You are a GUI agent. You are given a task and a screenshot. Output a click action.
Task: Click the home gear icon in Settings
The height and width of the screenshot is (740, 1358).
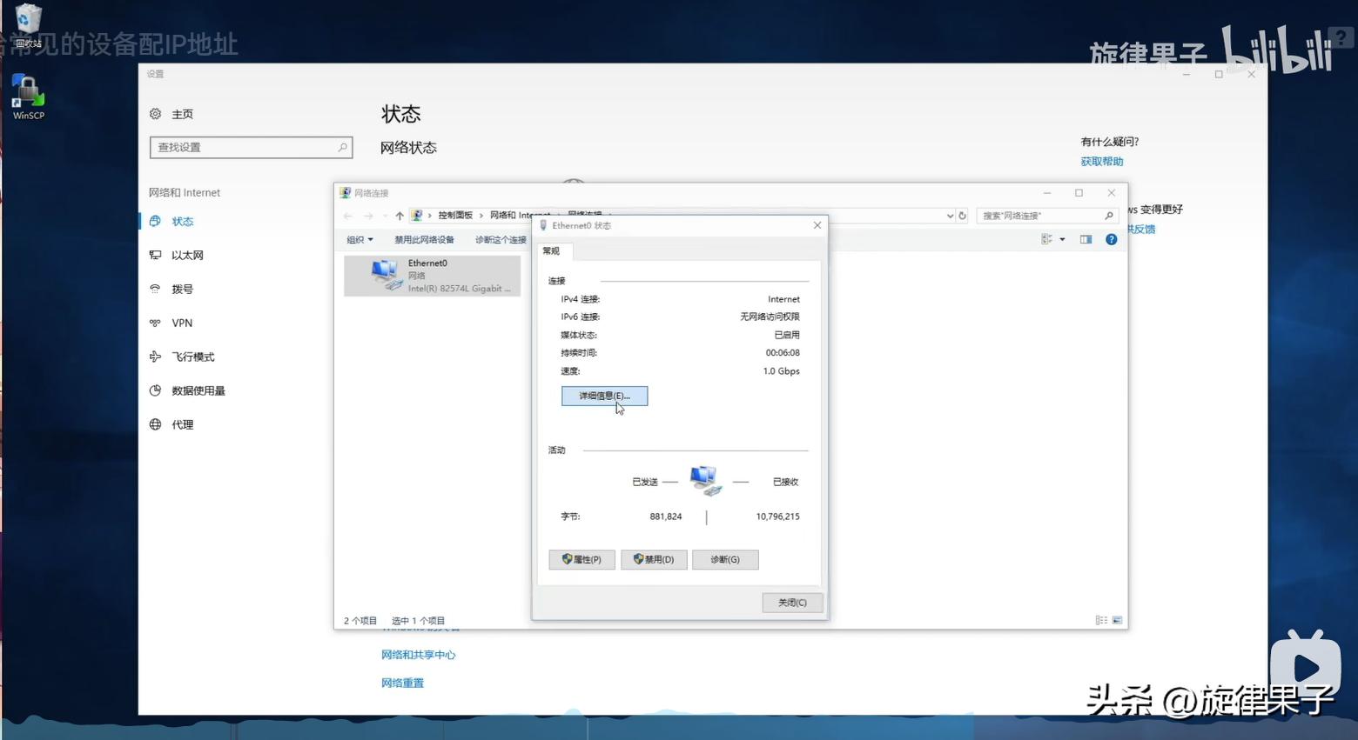[156, 114]
